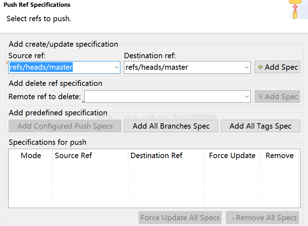Viewport: 308px width, 226px height.
Task: Click the X icon on delete Add Spec
Action: click(260, 96)
